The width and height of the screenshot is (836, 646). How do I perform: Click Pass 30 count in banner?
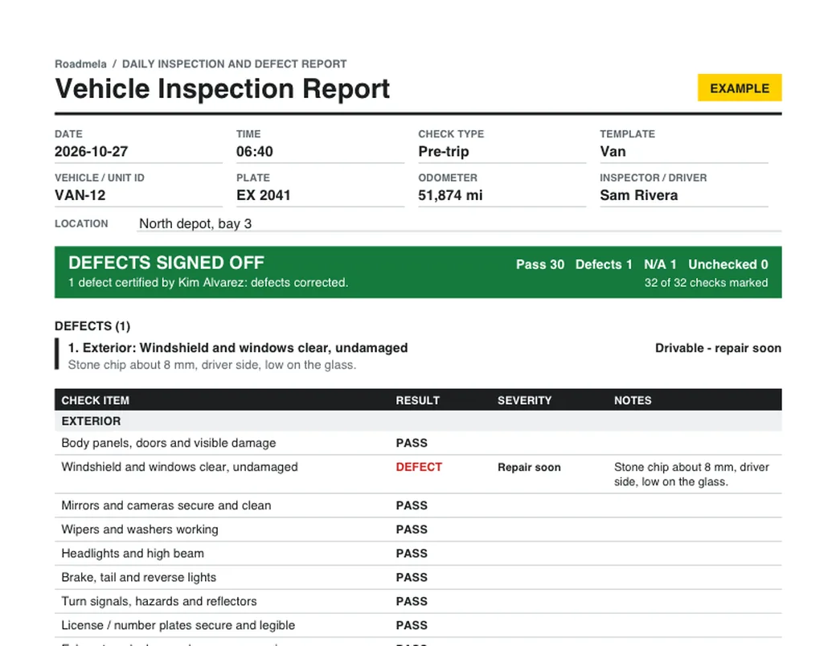coord(540,264)
